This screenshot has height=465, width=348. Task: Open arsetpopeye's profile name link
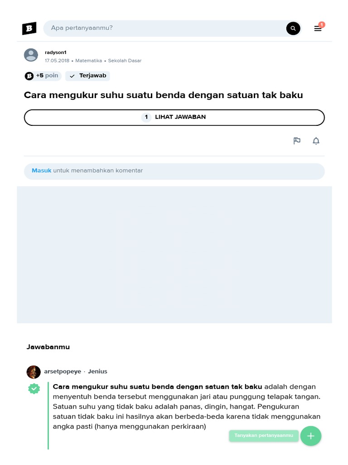pyautogui.click(x=63, y=371)
